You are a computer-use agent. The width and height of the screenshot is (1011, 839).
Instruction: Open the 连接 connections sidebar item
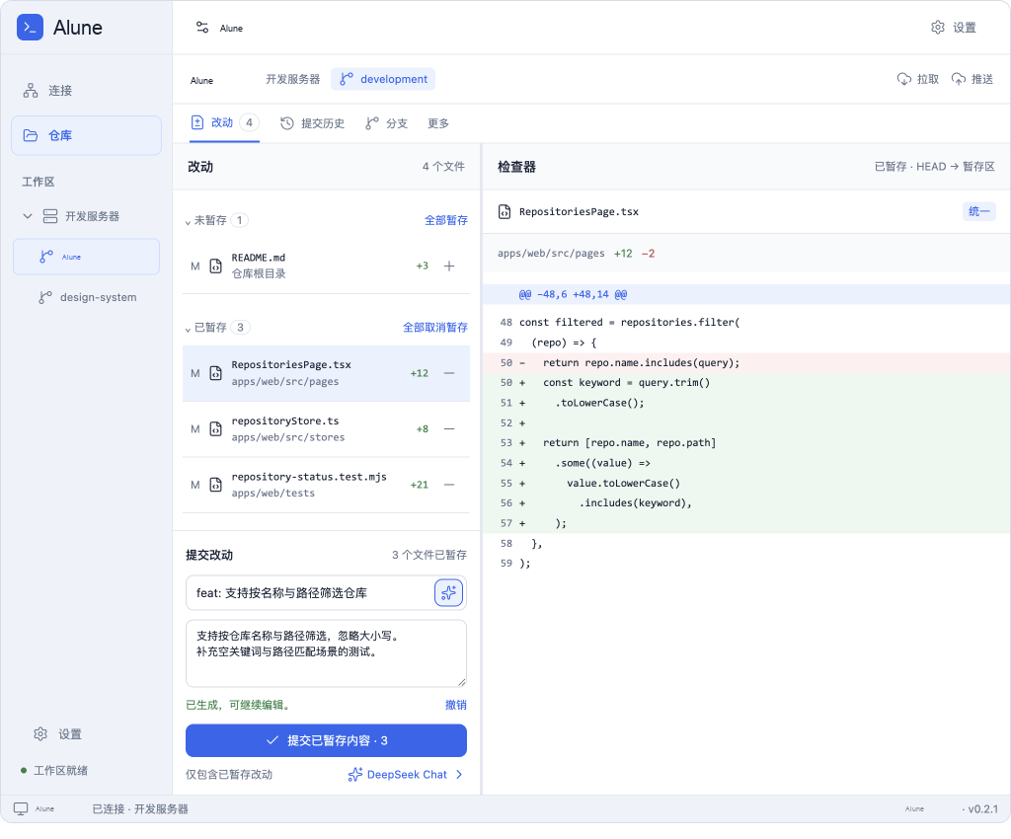(87, 91)
